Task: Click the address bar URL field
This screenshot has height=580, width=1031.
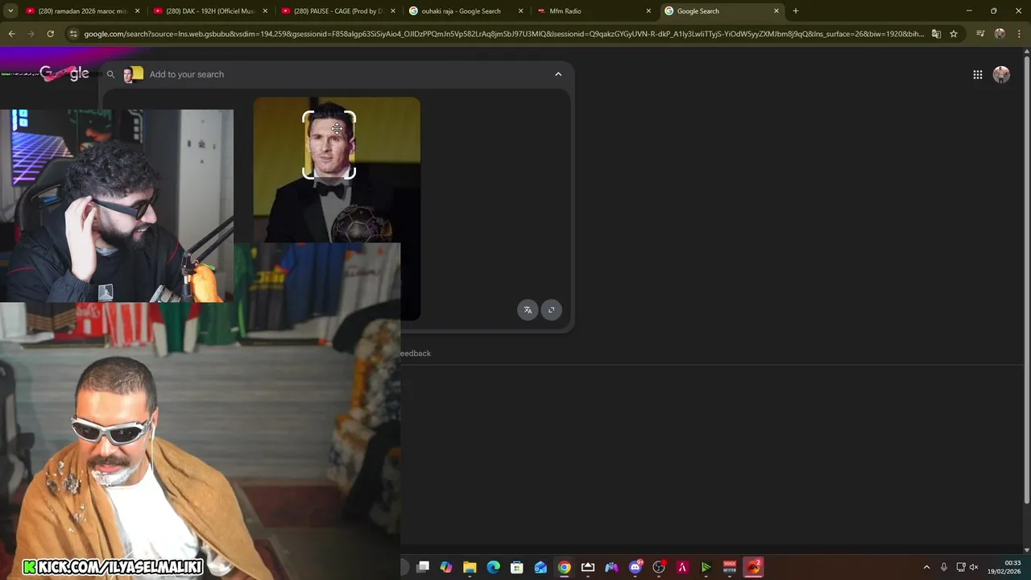Action: [503, 34]
